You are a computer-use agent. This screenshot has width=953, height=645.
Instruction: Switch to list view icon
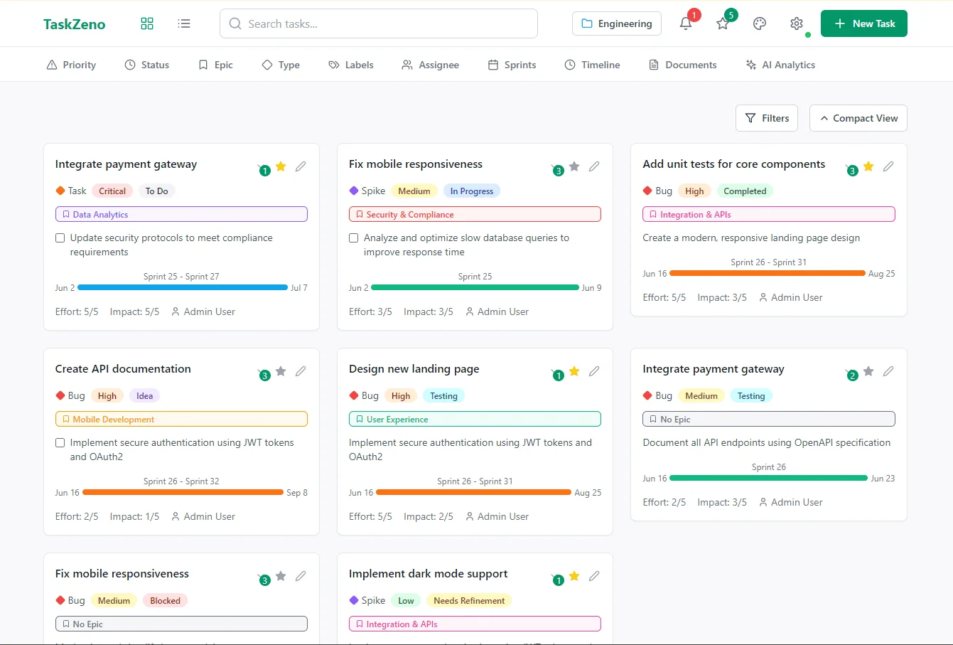[x=184, y=23]
